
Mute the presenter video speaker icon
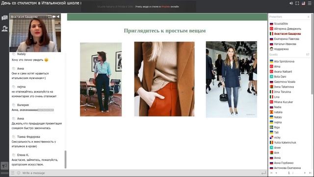click(x=58, y=17)
